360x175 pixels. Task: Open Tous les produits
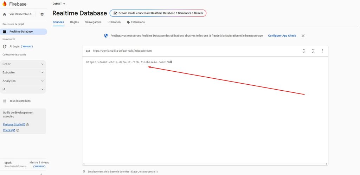point(20,101)
